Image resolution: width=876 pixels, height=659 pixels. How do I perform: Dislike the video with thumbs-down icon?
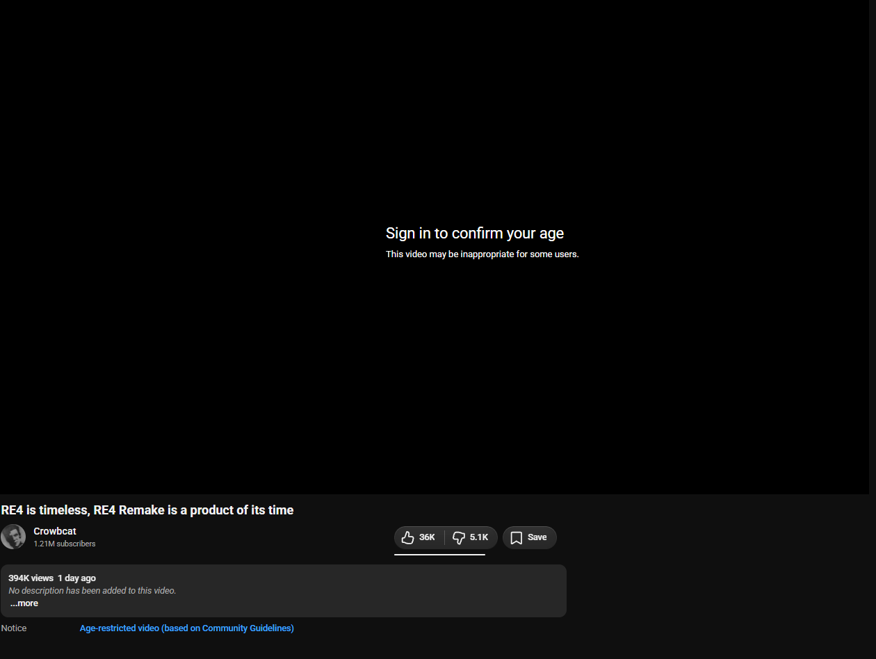(x=471, y=537)
